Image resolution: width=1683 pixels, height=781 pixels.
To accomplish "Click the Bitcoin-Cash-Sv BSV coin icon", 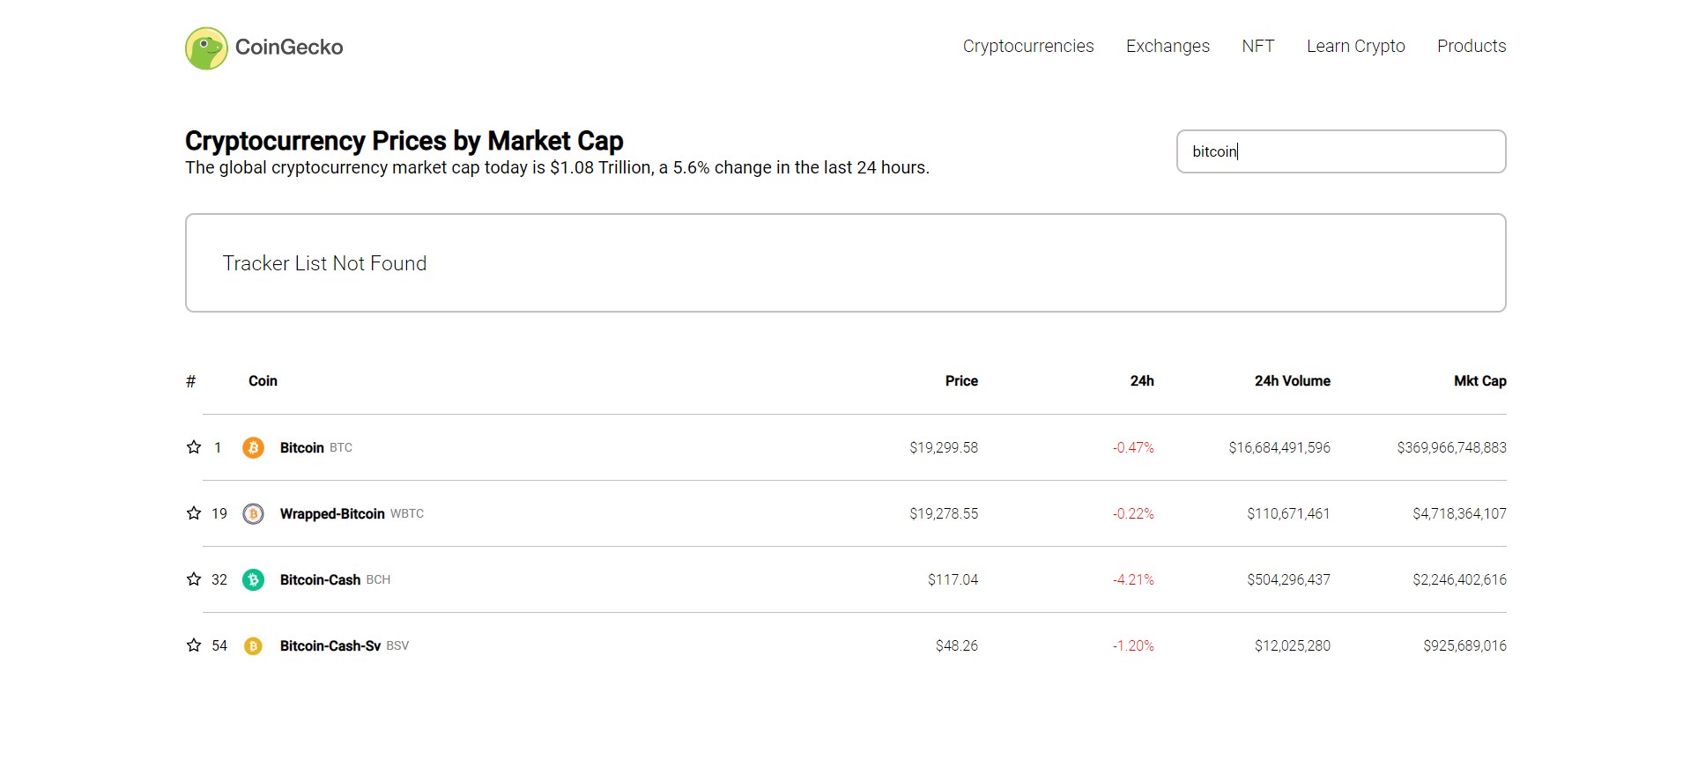I will (254, 645).
